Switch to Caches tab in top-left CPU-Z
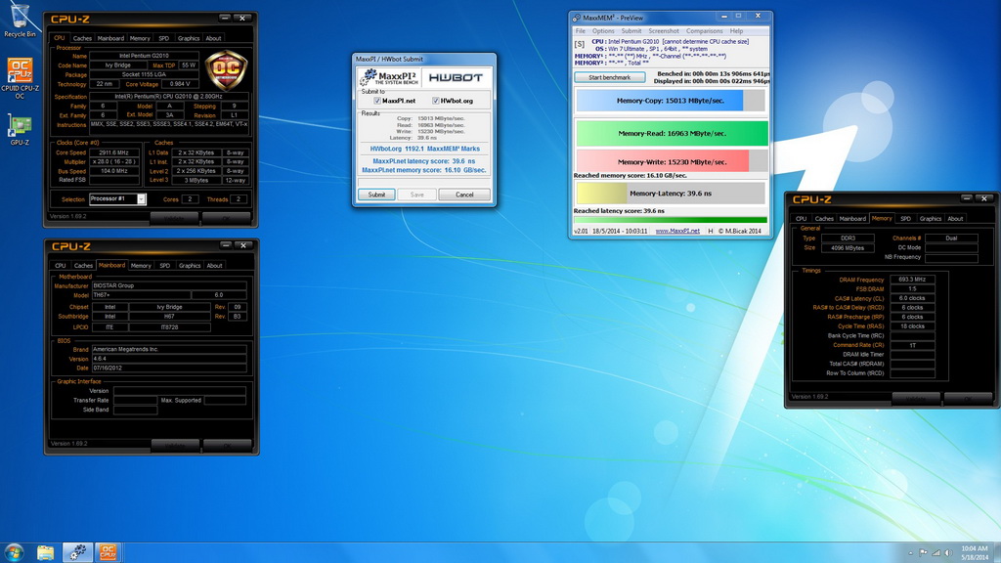1001x563 pixels. pyautogui.click(x=82, y=38)
